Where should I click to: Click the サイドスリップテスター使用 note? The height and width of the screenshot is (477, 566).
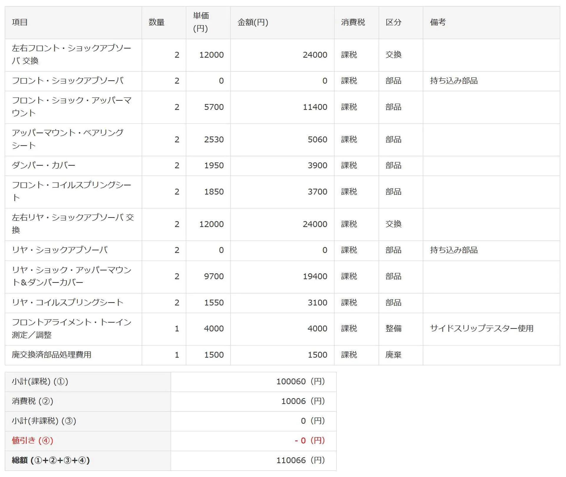tap(481, 328)
